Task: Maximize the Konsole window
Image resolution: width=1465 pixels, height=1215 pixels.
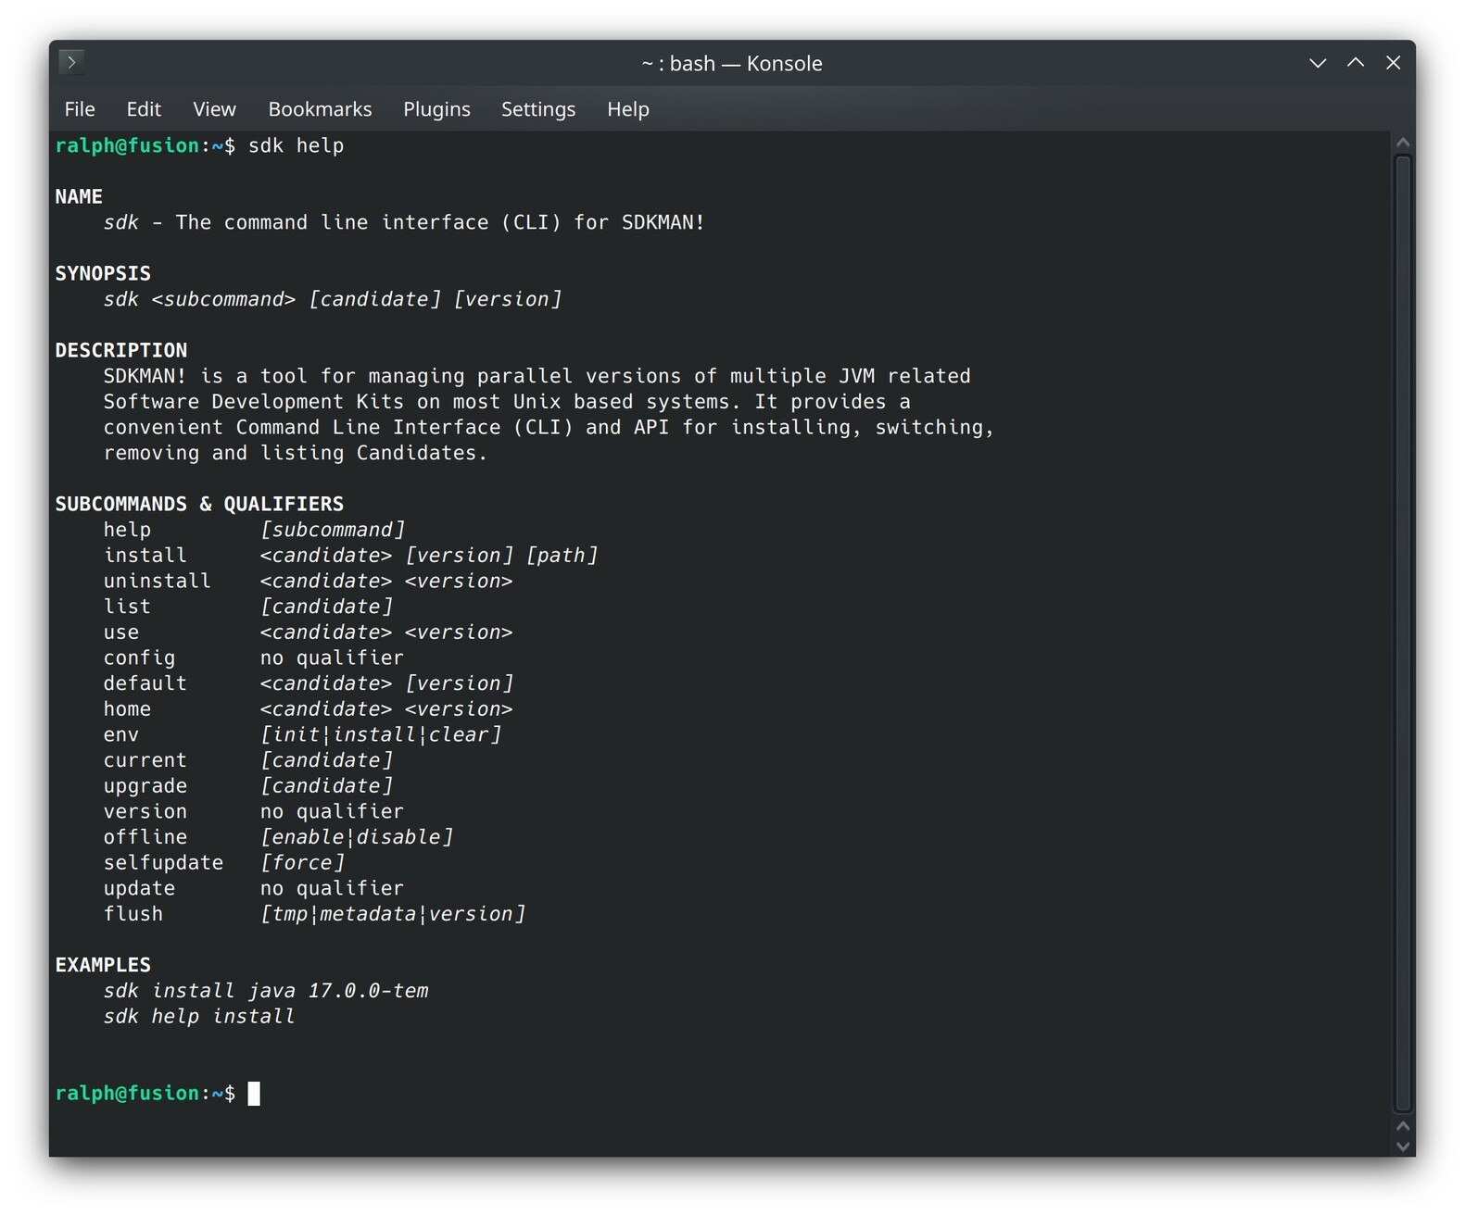Action: [x=1356, y=63]
